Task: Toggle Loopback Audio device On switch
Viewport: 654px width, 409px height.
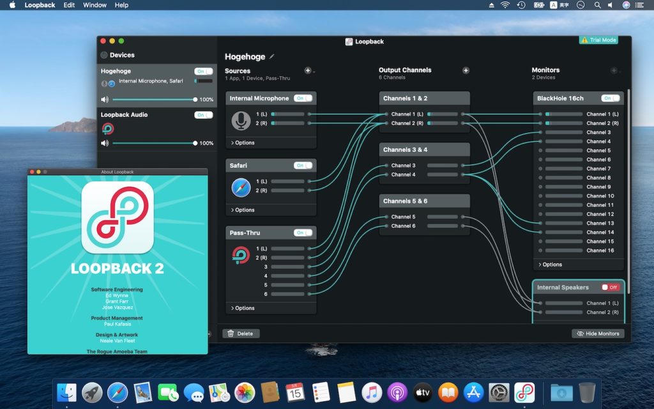Action: (204, 115)
